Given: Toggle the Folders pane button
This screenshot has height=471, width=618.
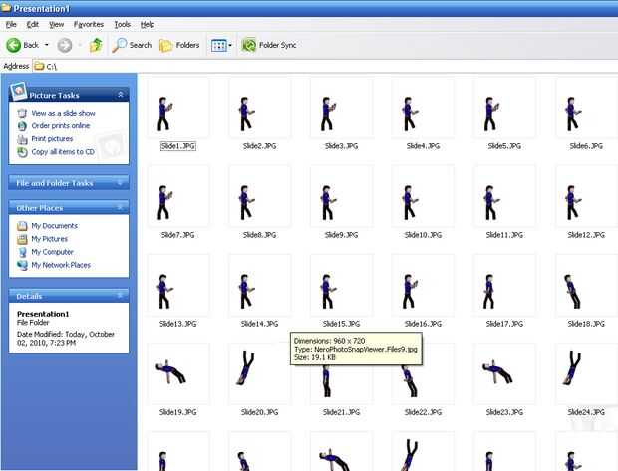Looking at the screenshot, I should 179,45.
